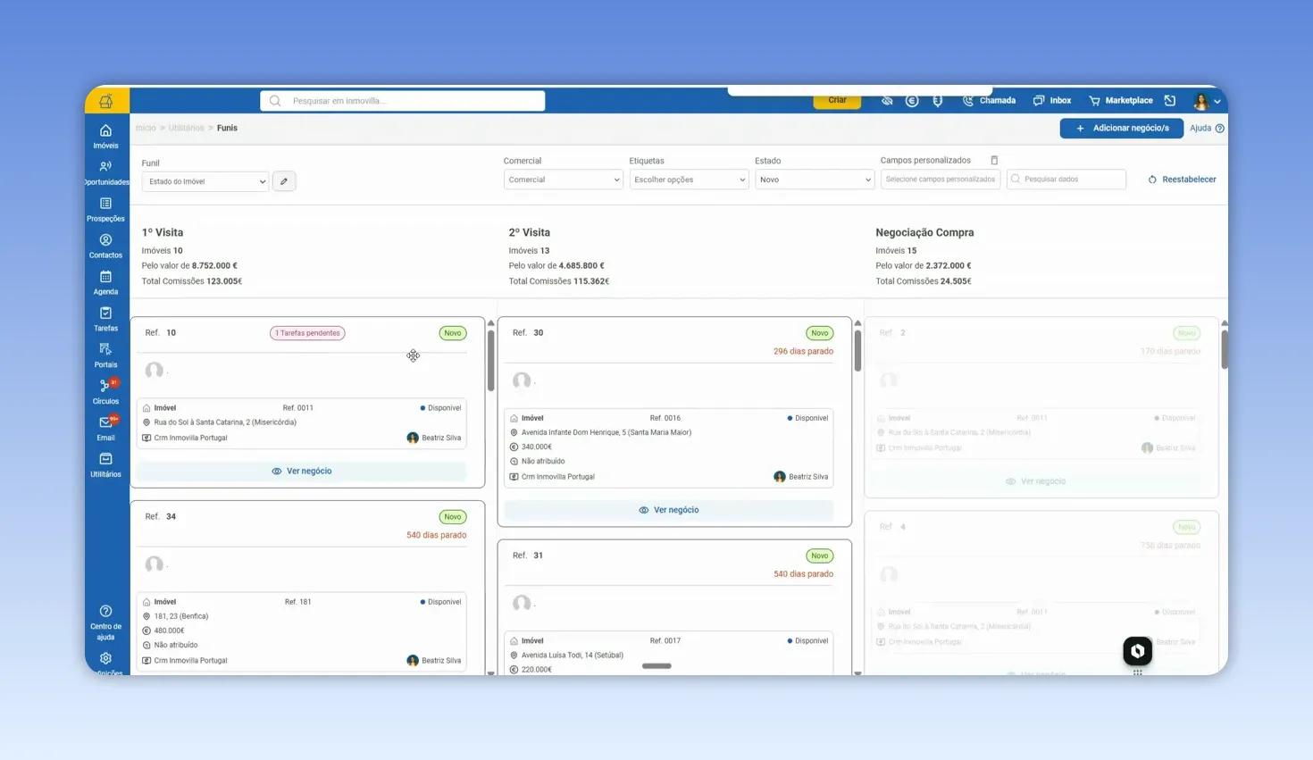Click Reestabelecer to reset filters
This screenshot has width=1313, height=760.
pos(1182,180)
